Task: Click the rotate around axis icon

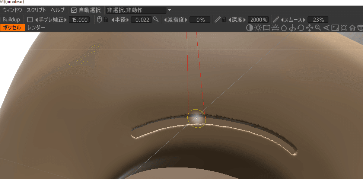Action: pos(293,28)
